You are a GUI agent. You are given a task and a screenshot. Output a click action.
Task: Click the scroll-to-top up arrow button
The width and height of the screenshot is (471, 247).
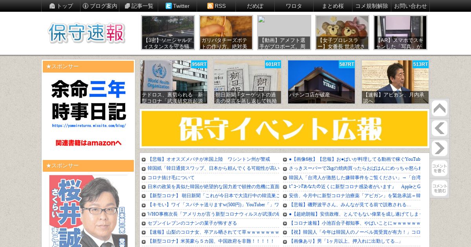(440, 109)
